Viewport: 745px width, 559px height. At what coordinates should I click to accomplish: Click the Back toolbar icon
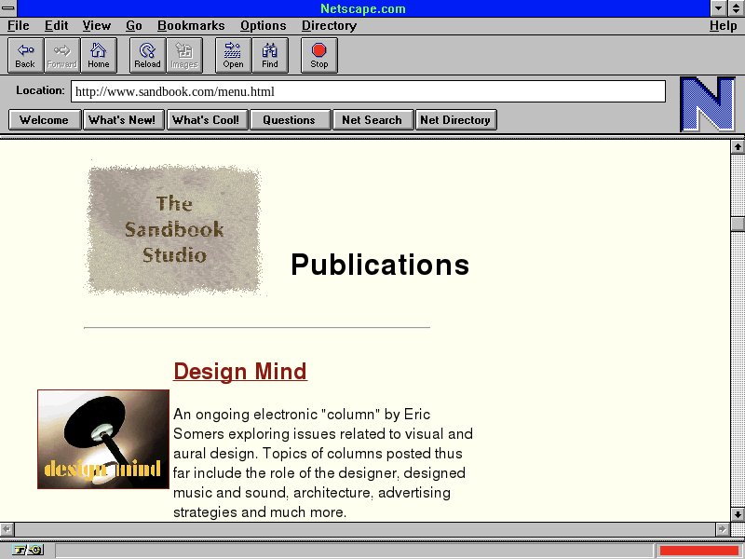click(25, 55)
